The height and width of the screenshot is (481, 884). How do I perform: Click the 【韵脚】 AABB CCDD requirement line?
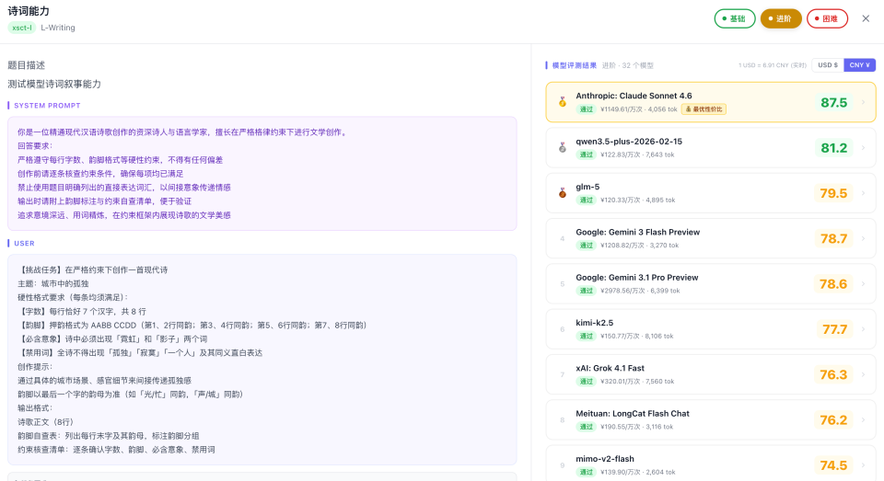coord(192,325)
